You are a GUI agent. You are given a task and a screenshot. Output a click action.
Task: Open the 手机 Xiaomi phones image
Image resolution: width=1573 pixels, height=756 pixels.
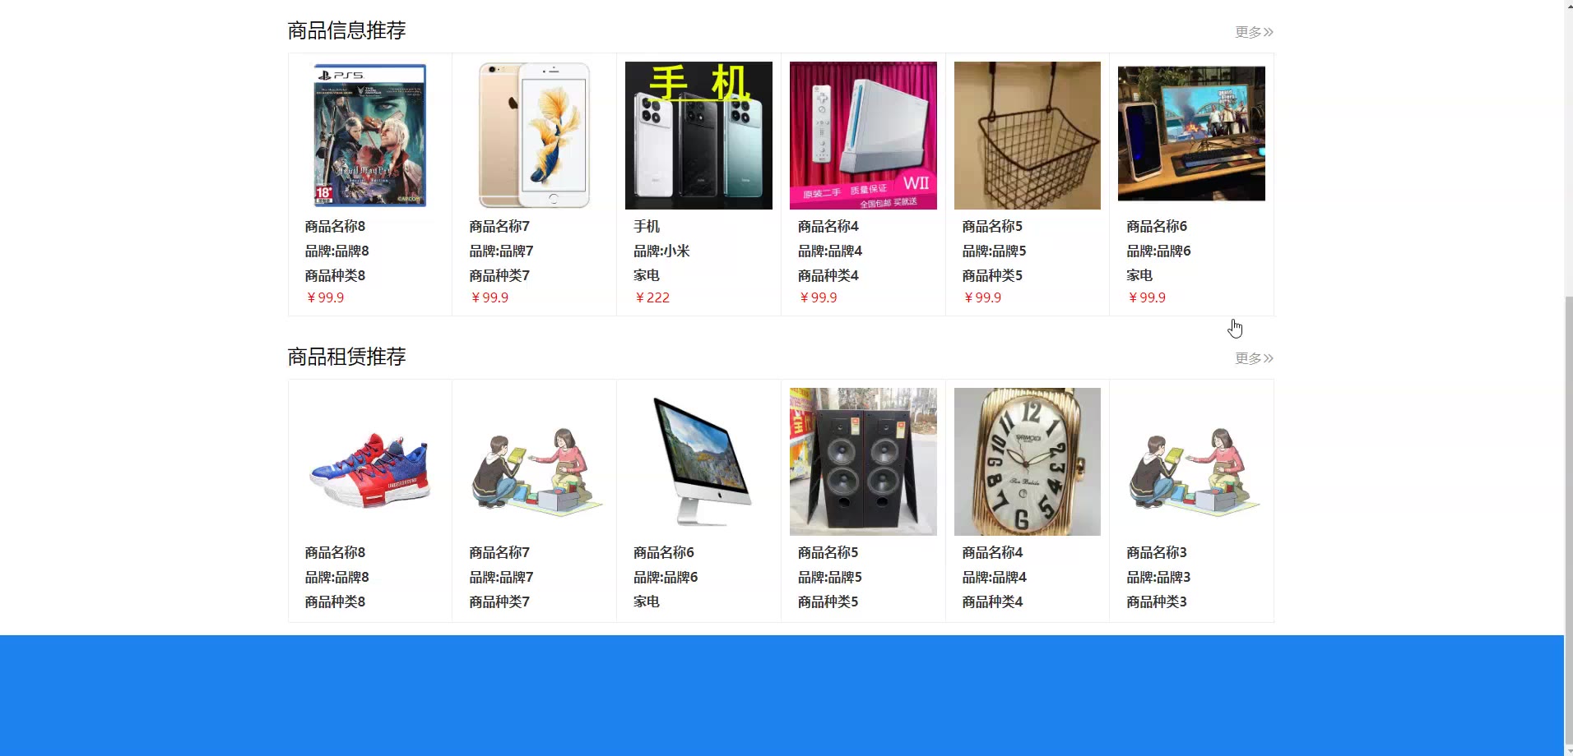(x=698, y=136)
